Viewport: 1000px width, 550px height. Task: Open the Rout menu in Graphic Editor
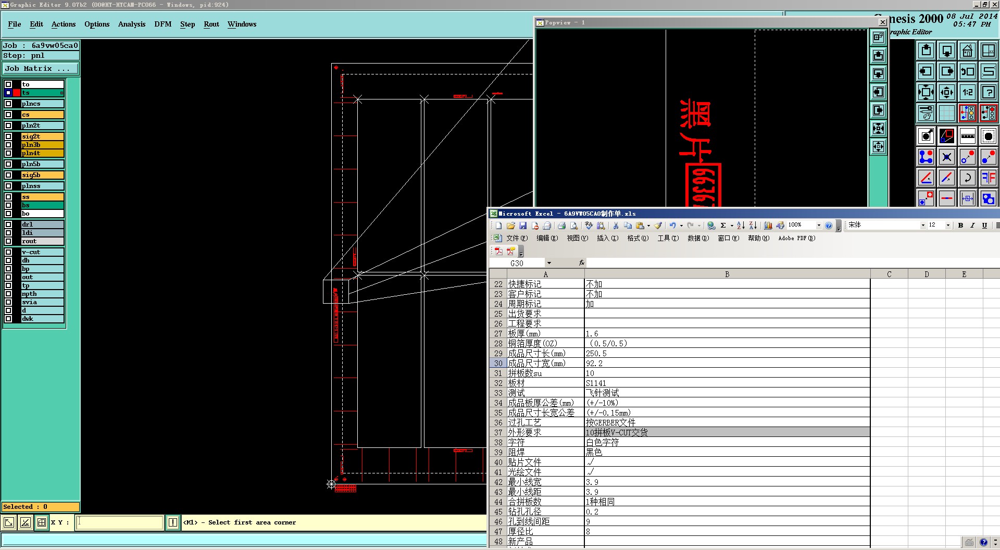click(211, 24)
